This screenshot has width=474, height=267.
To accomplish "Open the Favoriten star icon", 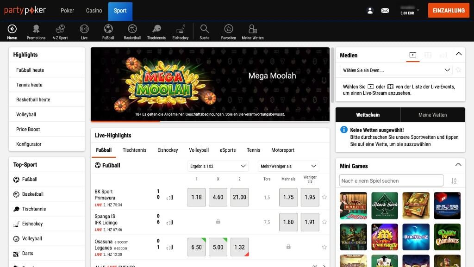I will click(229, 29).
